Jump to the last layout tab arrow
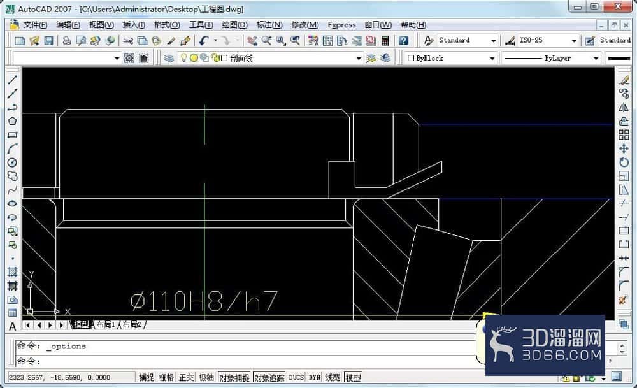The width and height of the screenshot is (637, 388). (62, 325)
